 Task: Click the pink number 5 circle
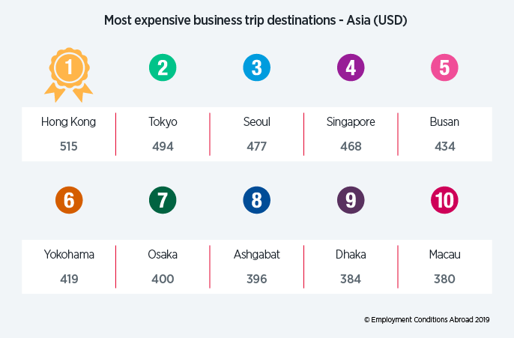click(x=444, y=67)
